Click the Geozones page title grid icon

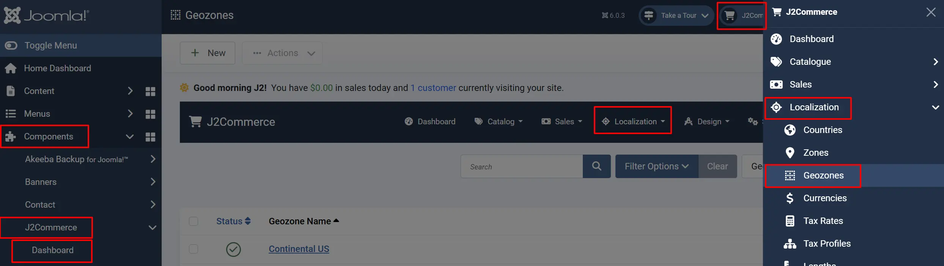point(175,15)
